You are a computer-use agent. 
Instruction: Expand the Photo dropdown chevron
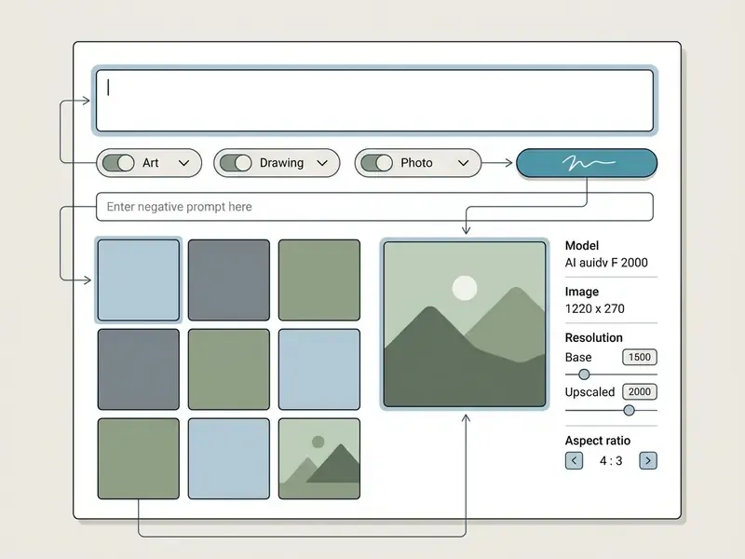pyautogui.click(x=463, y=163)
